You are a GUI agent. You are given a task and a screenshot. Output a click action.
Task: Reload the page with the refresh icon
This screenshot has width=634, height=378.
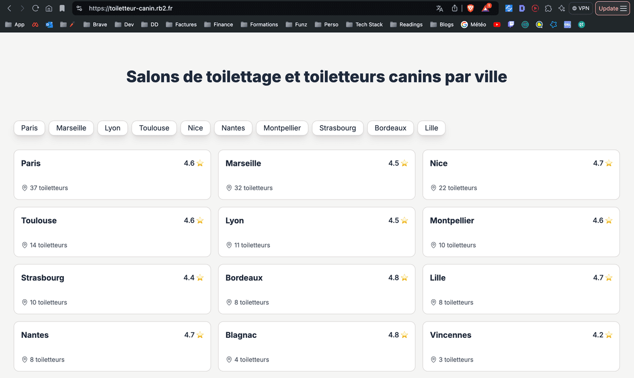coord(35,8)
